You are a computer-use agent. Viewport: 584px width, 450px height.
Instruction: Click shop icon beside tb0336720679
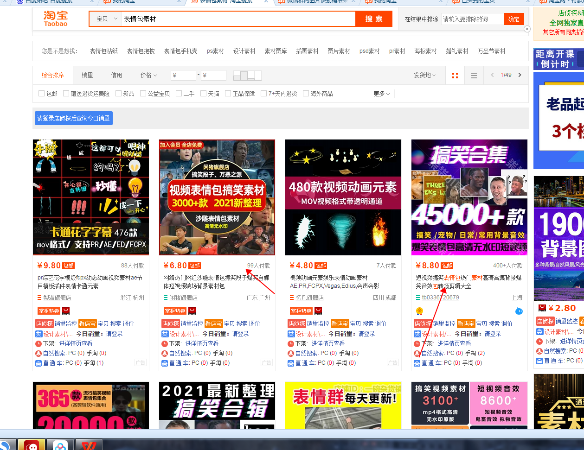coord(418,298)
